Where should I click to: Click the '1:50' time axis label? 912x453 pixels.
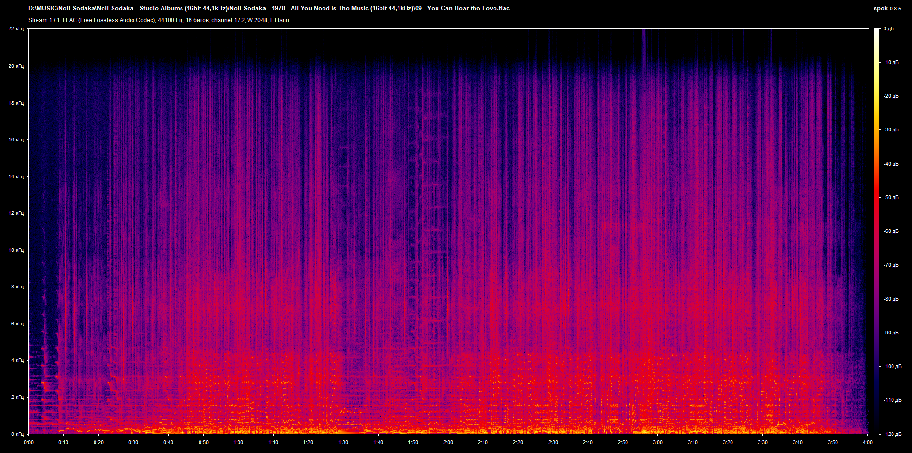click(x=413, y=442)
